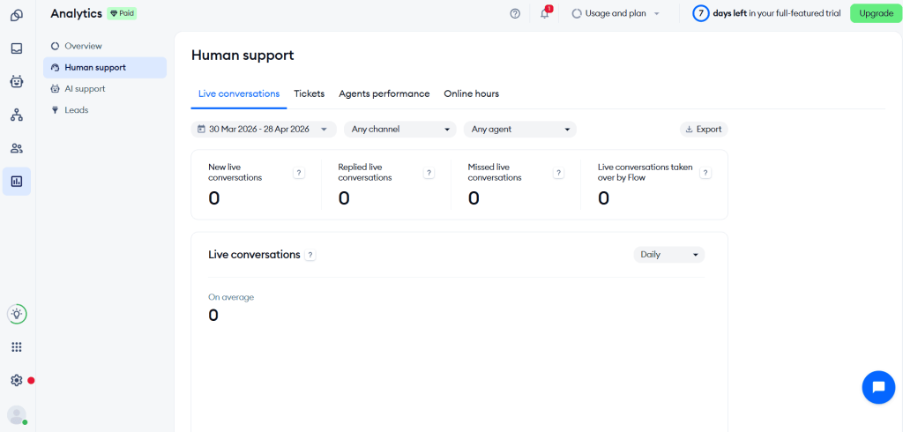903x432 pixels.
Task: Switch to the Tickets tab
Action: [x=310, y=93]
